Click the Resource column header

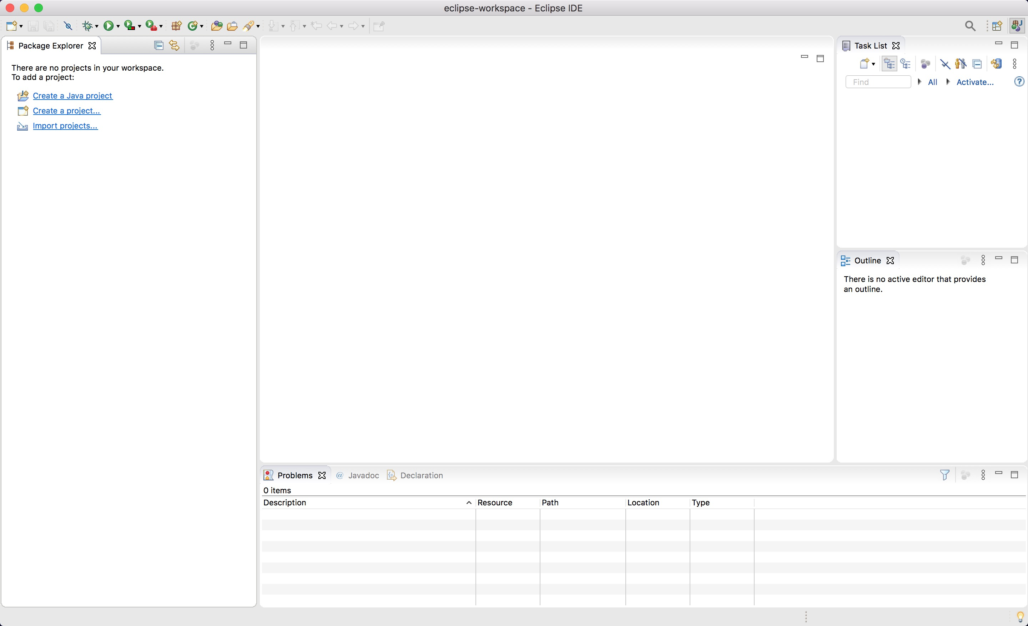(x=508, y=503)
